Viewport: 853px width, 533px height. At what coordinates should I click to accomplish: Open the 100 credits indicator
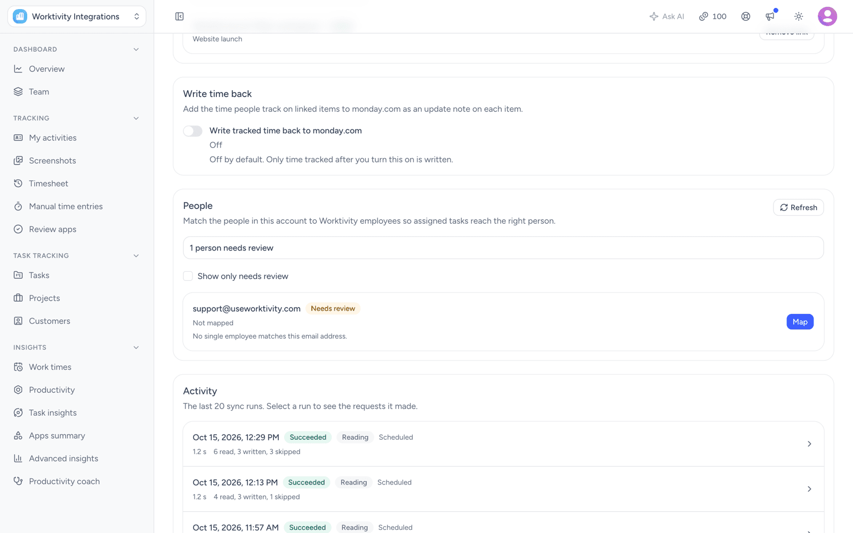pyautogui.click(x=713, y=17)
